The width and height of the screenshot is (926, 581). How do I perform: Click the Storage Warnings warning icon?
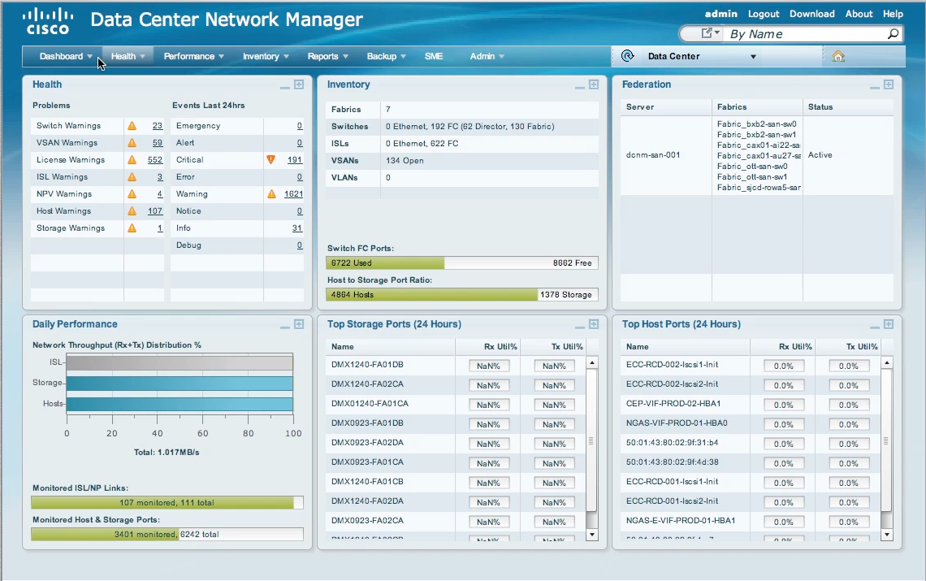[x=132, y=228]
